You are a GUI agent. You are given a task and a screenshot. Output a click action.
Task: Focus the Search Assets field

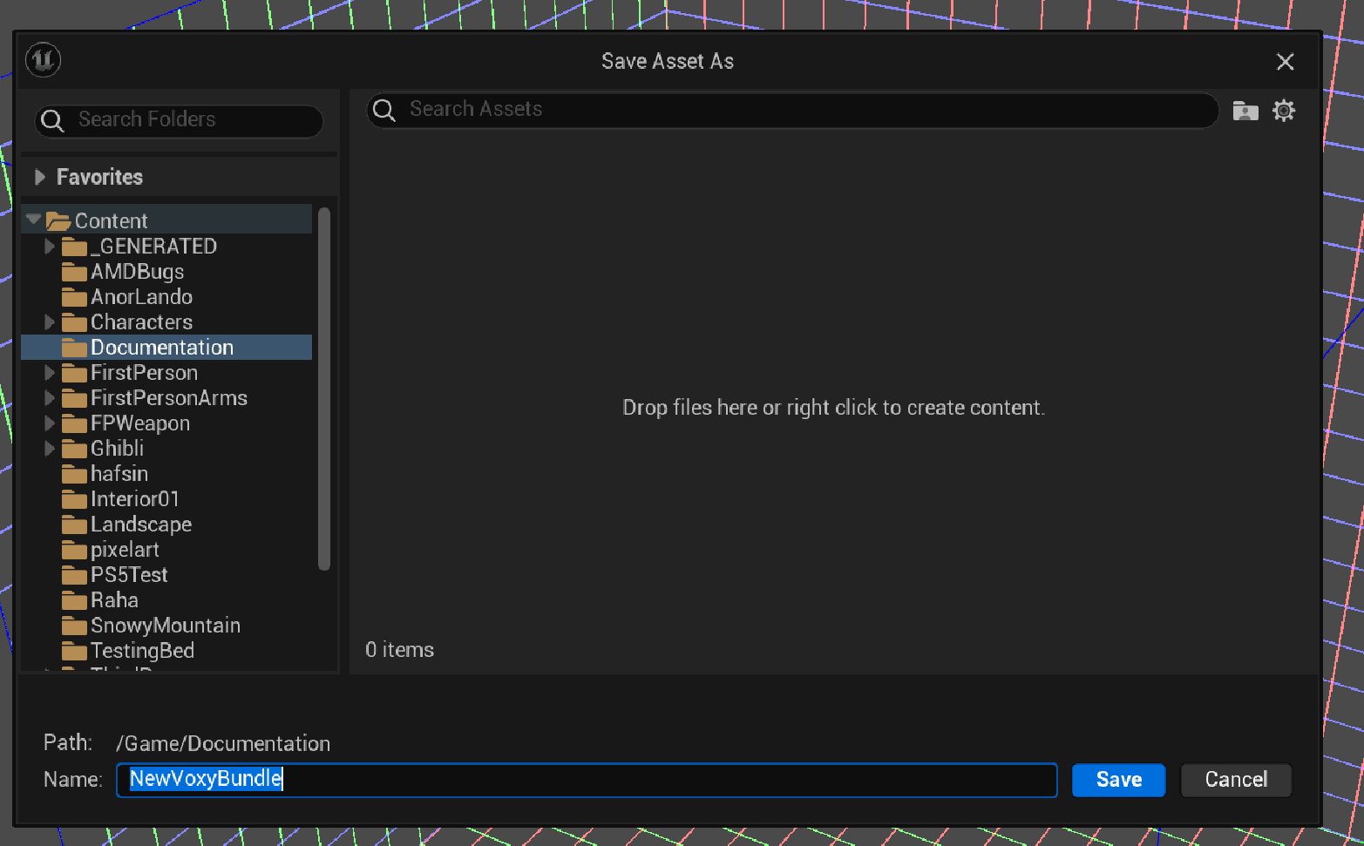point(802,110)
